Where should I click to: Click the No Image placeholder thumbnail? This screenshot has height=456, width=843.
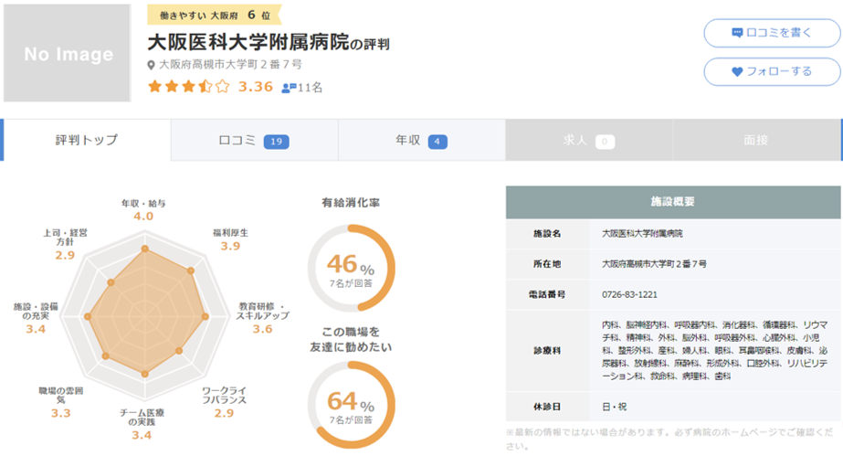click(x=68, y=53)
